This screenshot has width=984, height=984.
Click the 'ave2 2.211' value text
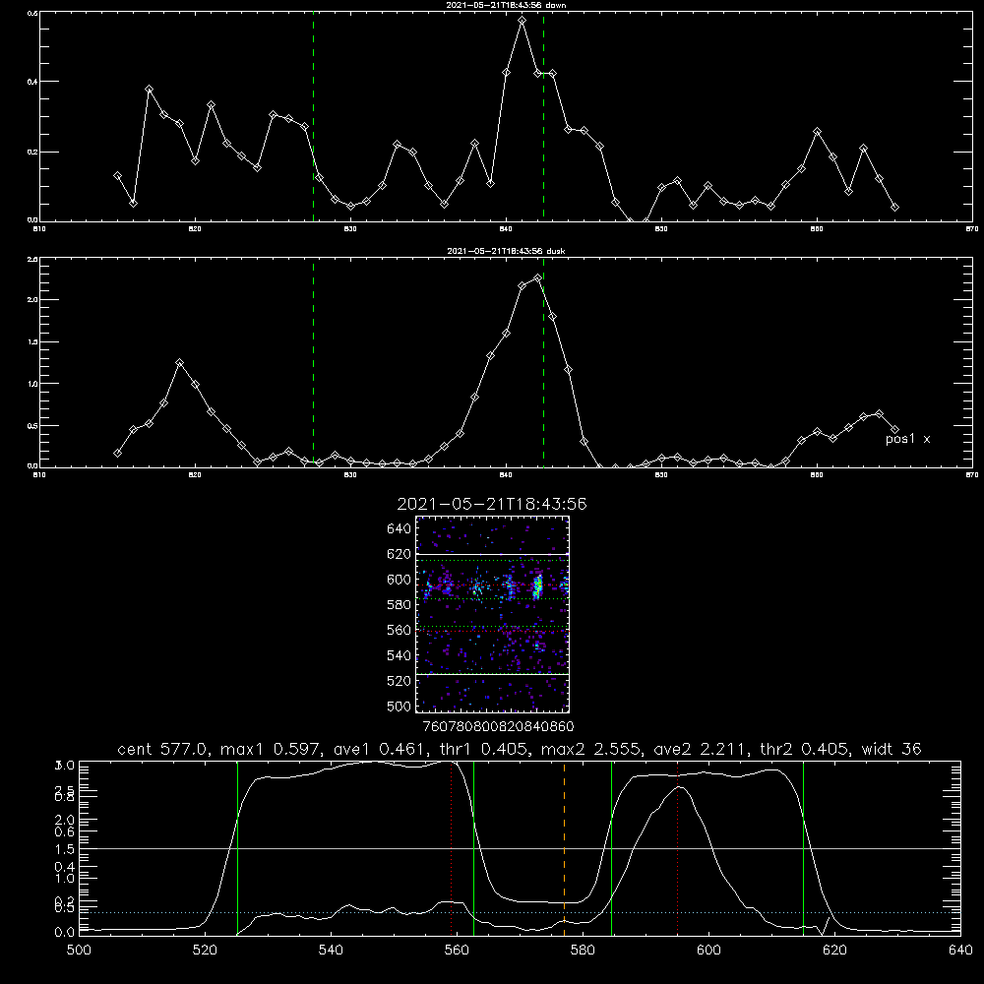(x=700, y=749)
